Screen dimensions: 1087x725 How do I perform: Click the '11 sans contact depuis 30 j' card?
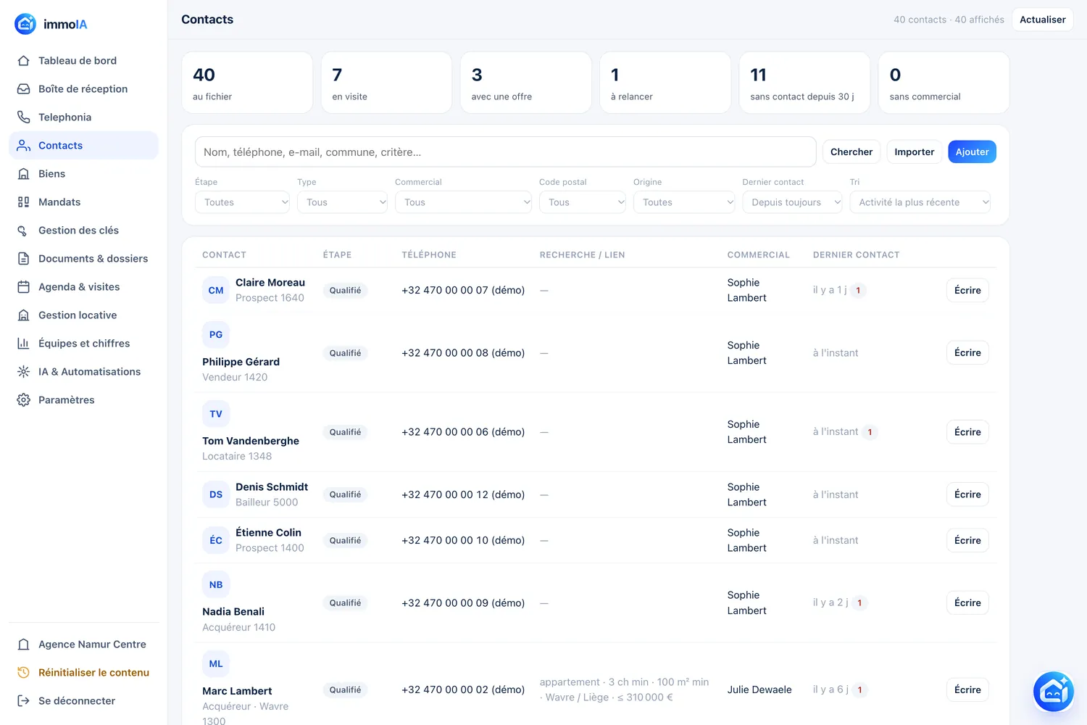(804, 83)
